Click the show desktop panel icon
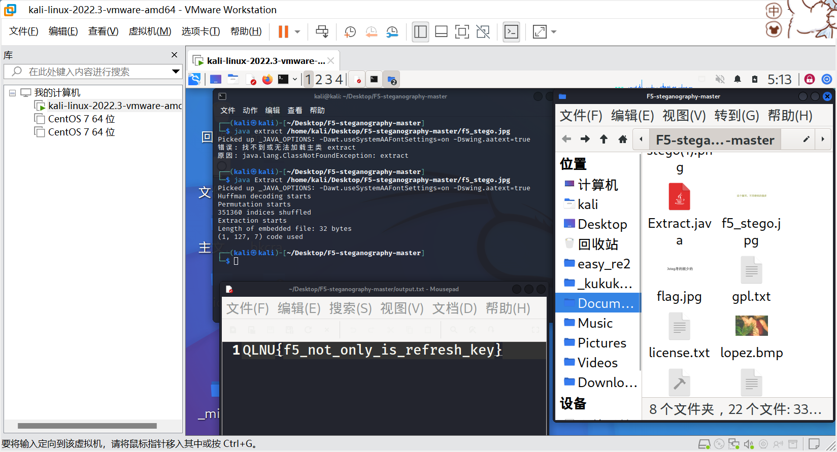This screenshot has width=837, height=452. [216, 79]
